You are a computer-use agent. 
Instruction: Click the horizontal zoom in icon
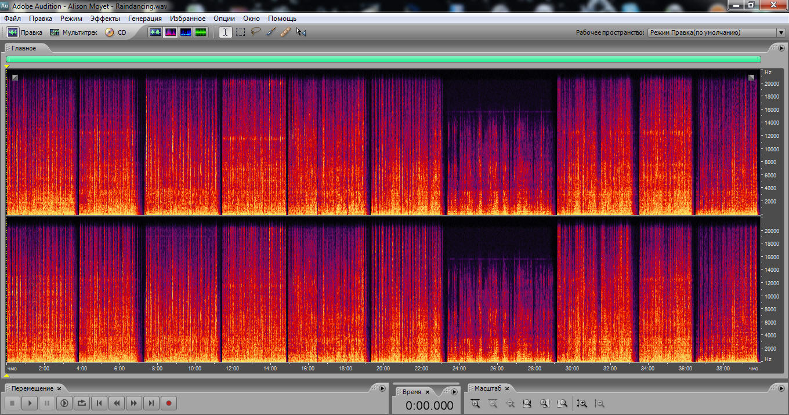(475, 403)
